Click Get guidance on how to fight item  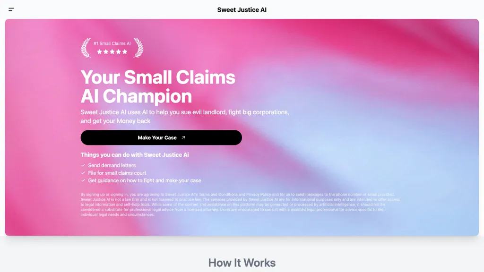click(x=145, y=180)
